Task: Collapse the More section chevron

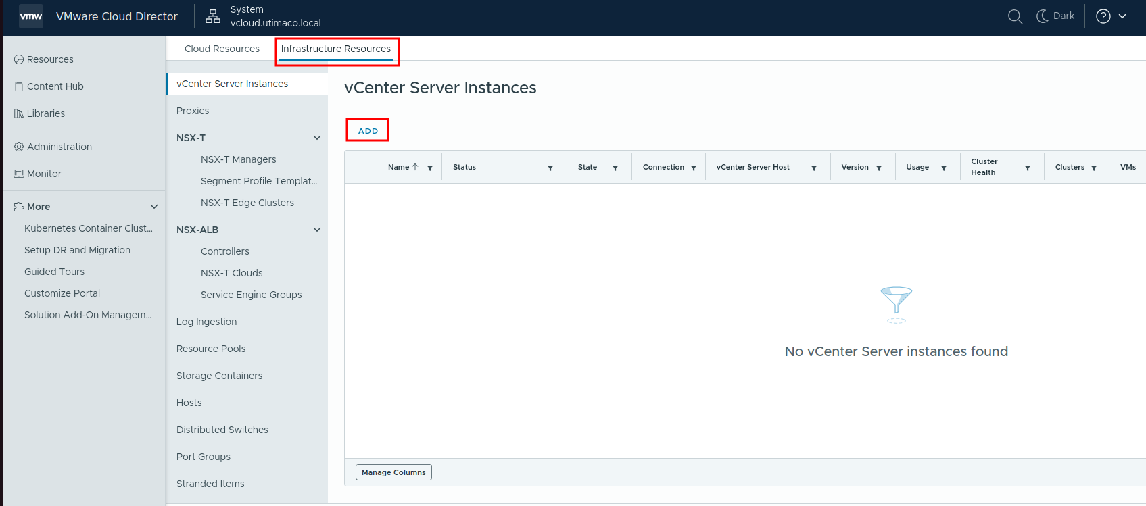Action: pyautogui.click(x=154, y=207)
